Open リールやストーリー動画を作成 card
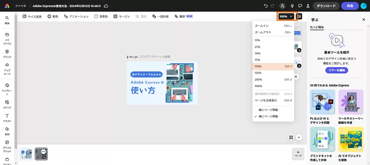The image size is (370, 165). click(x=351, y=107)
